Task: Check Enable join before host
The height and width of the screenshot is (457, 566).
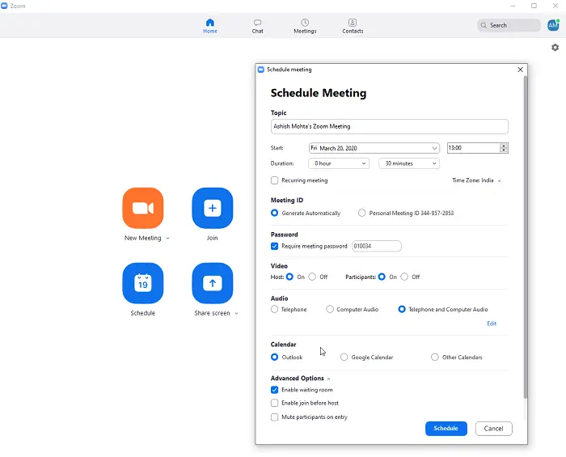Action: (274, 403)
